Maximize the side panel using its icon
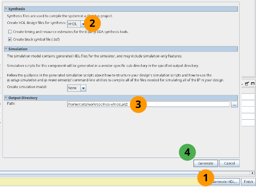The image size is (256, 187). point(253,84)
